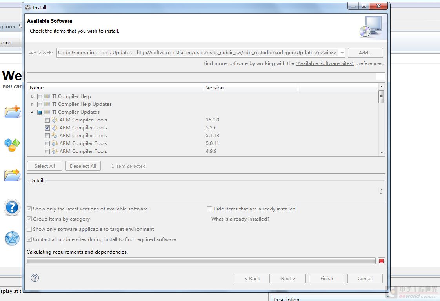Click the ARM Compiler Tools 15.9.0 feature icon
Screen dimensions: 440x301
click(55, 120)
